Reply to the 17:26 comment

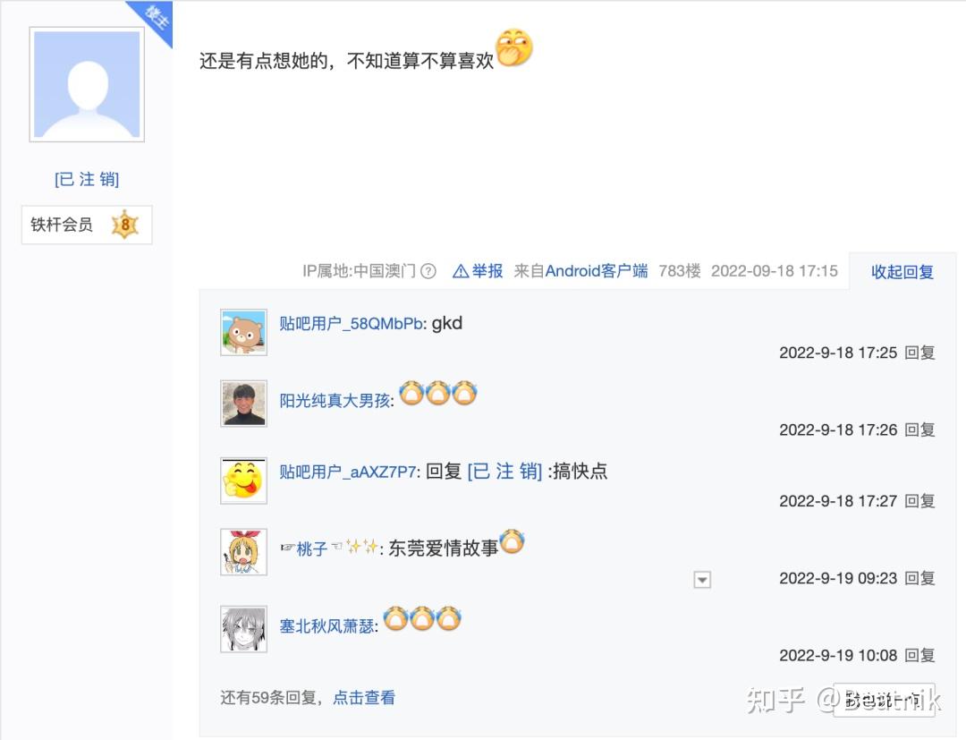point(919,430)
